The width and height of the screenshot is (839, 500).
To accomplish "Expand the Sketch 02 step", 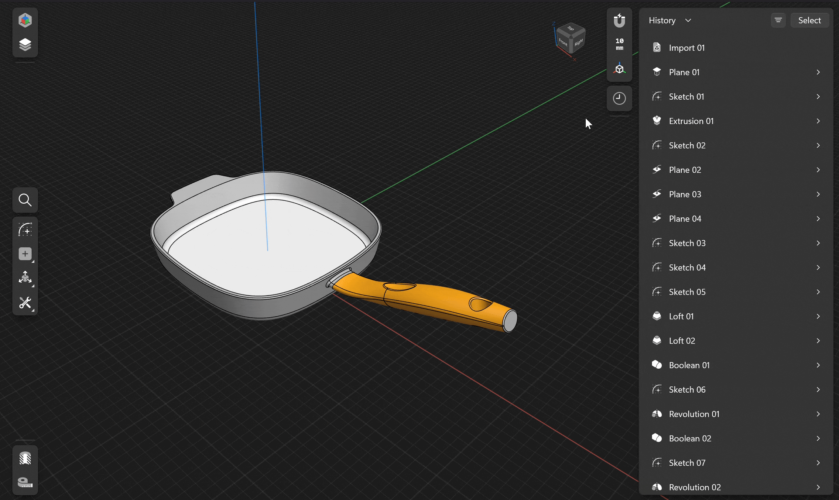I will [x=818, y=145].
